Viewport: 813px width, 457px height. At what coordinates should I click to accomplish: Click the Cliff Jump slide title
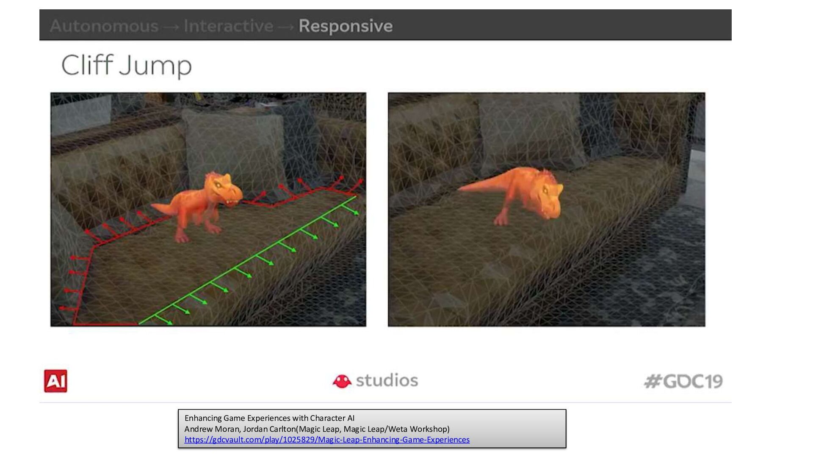coord(126,65)
